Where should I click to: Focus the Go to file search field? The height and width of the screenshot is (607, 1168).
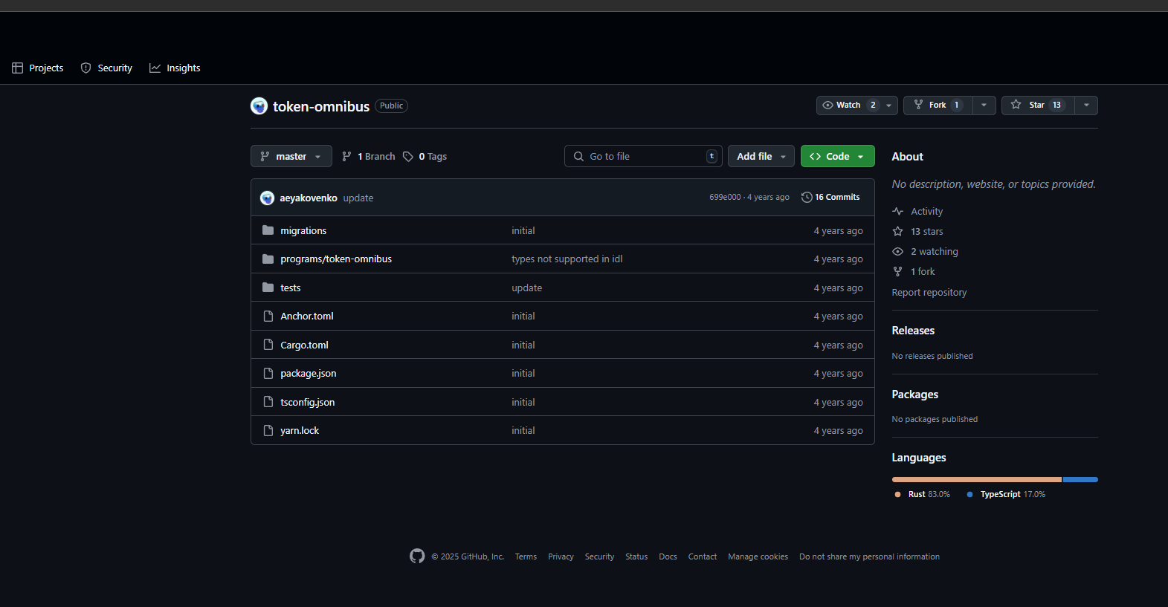pos(644,156)
